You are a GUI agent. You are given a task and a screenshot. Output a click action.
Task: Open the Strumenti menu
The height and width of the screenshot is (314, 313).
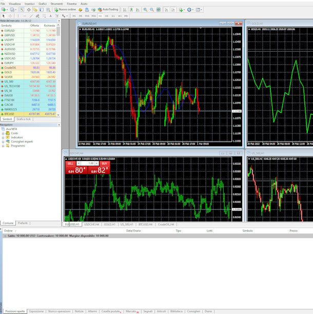[x=56, y=4]
